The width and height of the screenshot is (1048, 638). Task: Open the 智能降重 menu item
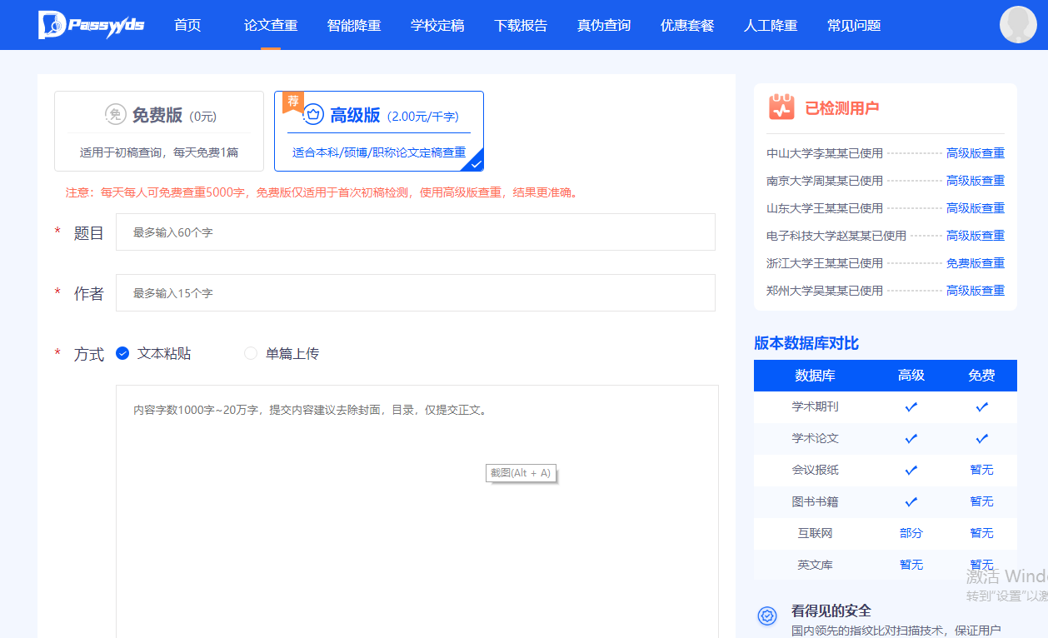click(x=353, y=25)
